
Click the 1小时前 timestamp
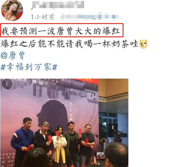(x=42, y=17)
